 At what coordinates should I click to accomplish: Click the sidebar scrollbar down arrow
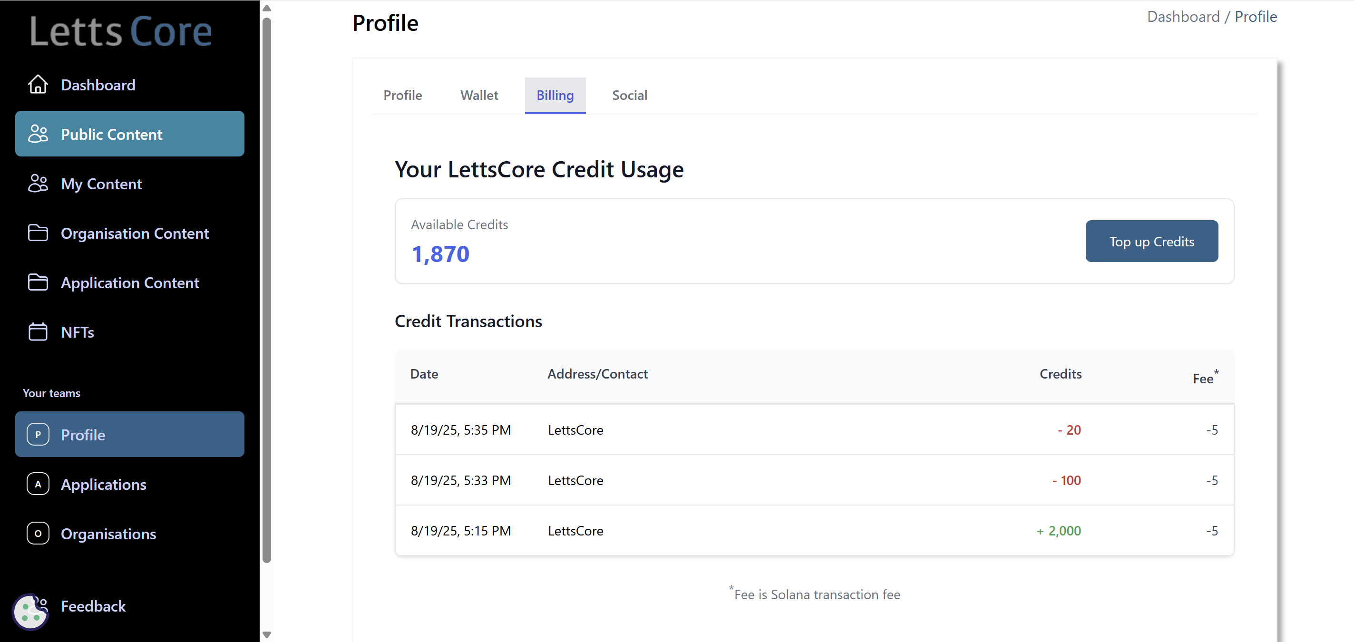click(x=267, y=635)
